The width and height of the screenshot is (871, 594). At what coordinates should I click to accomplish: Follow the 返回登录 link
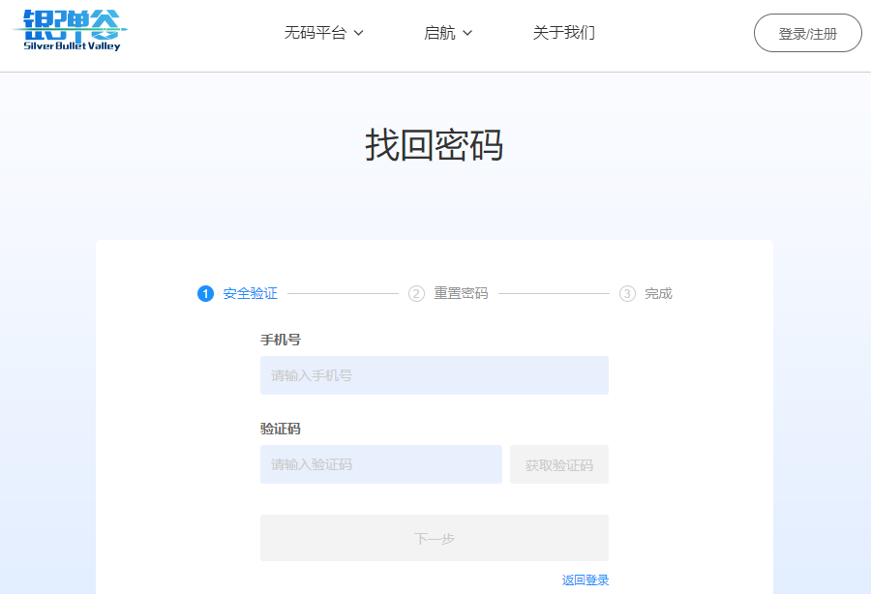pos(586,580)
